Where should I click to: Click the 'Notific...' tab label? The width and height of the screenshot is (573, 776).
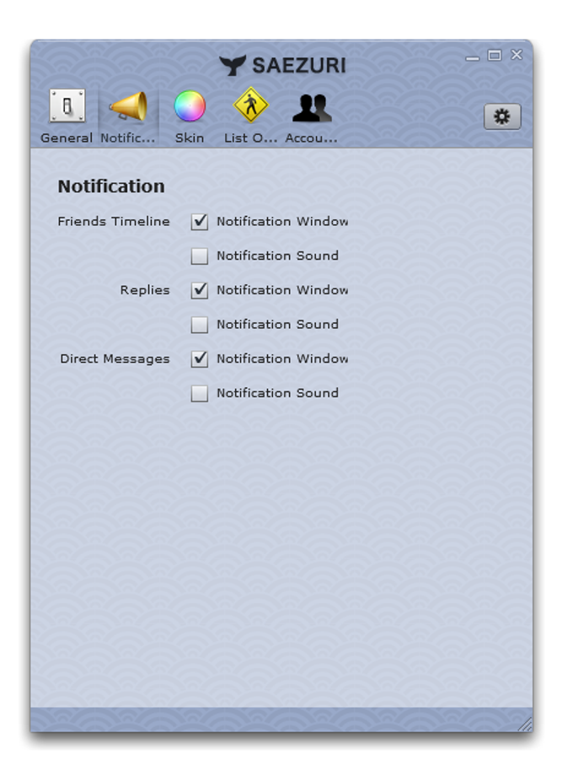[128, 138]
